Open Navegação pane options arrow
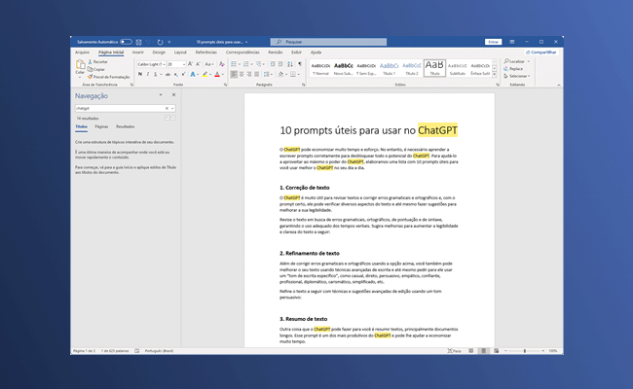Viewport: 633px width, 389px height. [x=161, y=95]
